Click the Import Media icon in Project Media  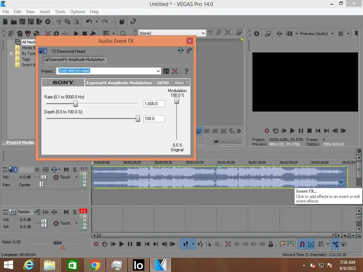pyautogui.click(x=11, y=34)
